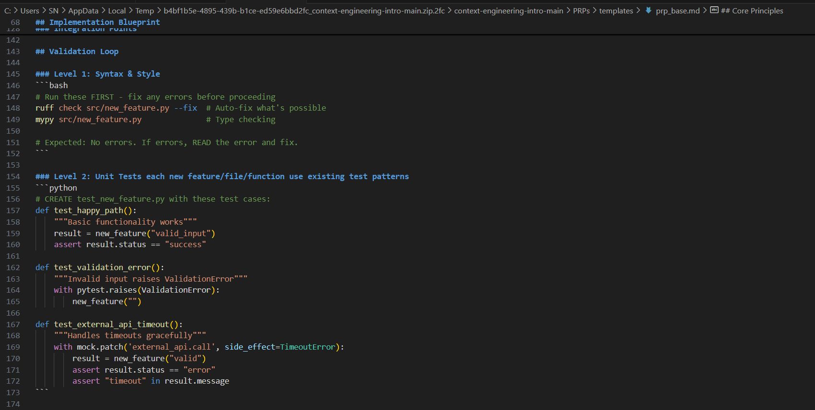Open the AppData breadcrumb segment
The image size is (815, 410).
coord(83,11)
